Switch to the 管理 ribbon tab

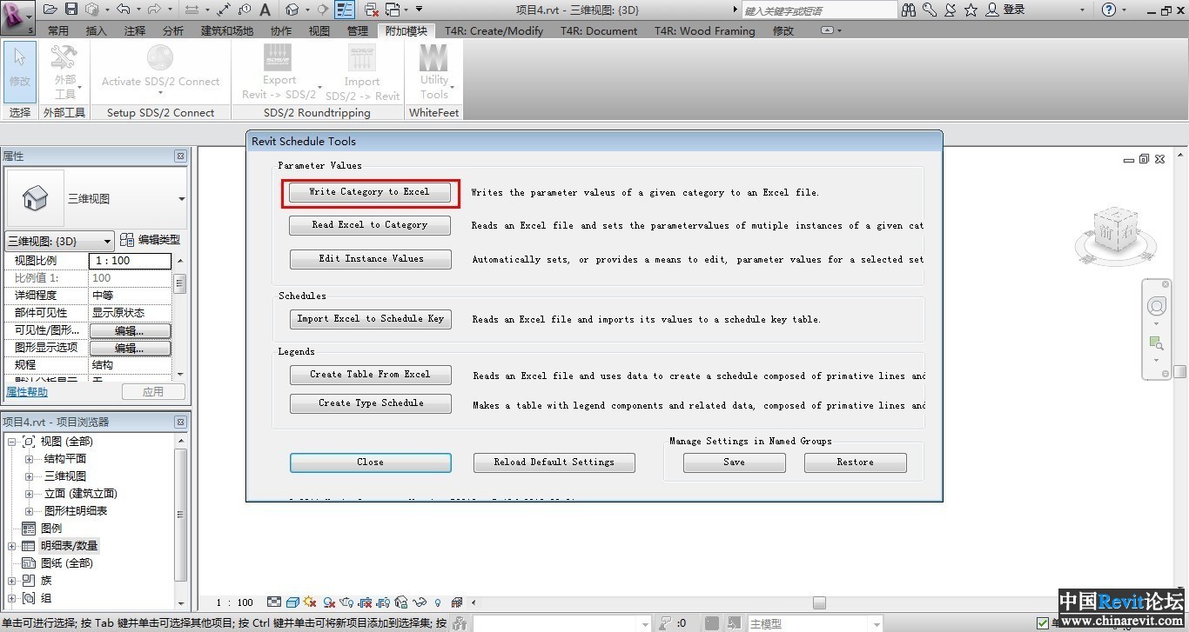click(358, 30)
